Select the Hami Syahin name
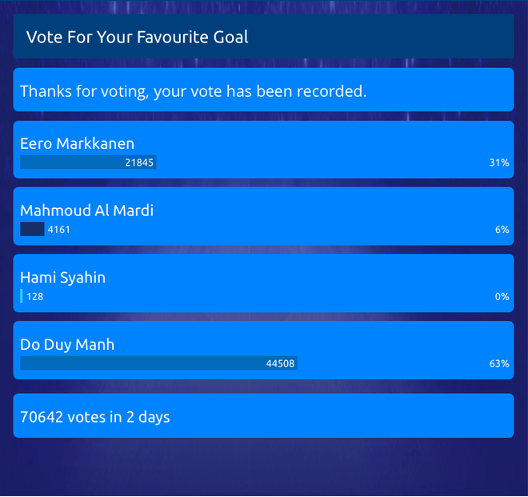 click(63, 278)
